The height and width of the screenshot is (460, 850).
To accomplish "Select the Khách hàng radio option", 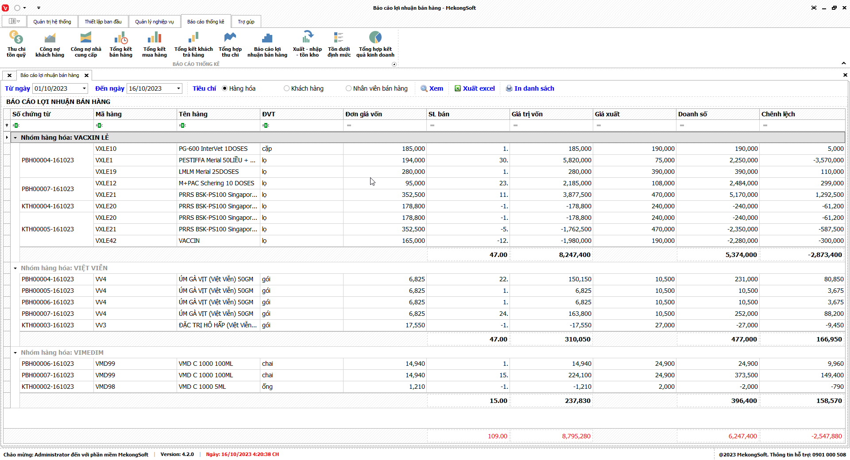I will [x=287, y=88].
